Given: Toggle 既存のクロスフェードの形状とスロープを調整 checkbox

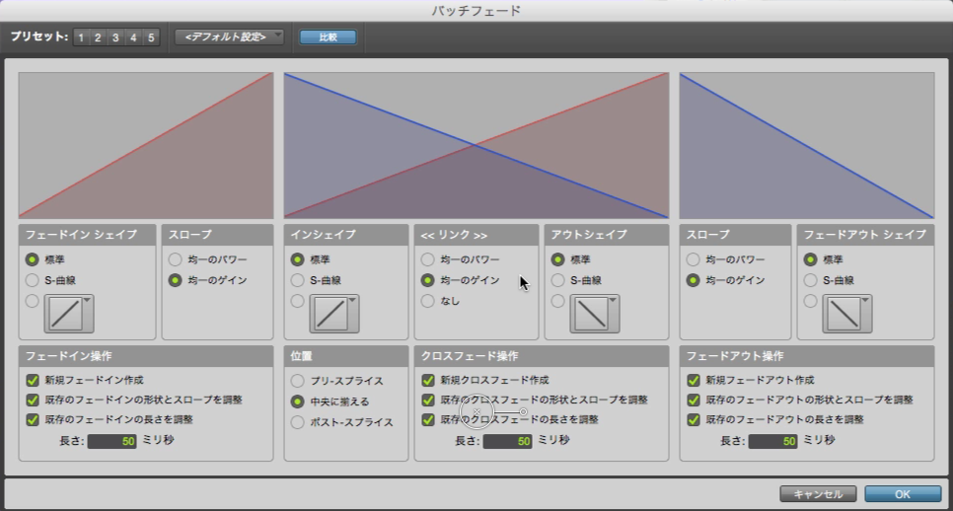Looking at the screenshot, I should (x=428, y=400).
